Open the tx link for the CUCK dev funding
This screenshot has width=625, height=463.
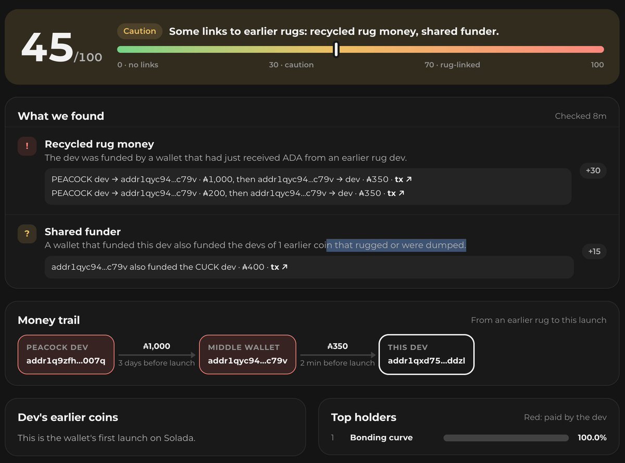coord(279,267)
